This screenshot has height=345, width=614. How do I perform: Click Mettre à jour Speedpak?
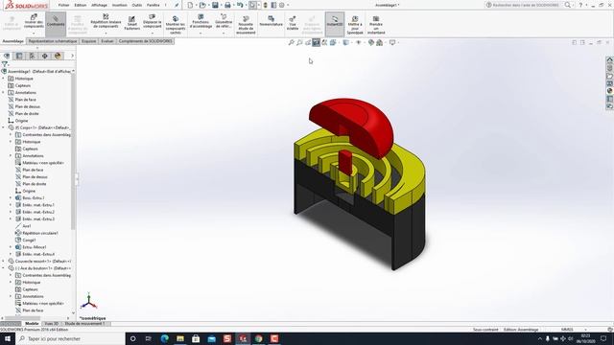[355, 26]
